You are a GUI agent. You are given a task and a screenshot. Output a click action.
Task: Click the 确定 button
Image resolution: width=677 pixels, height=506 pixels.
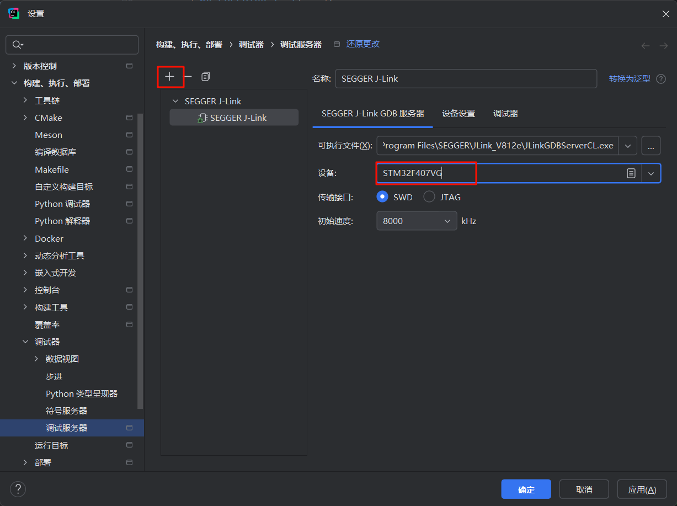[526, 489]
